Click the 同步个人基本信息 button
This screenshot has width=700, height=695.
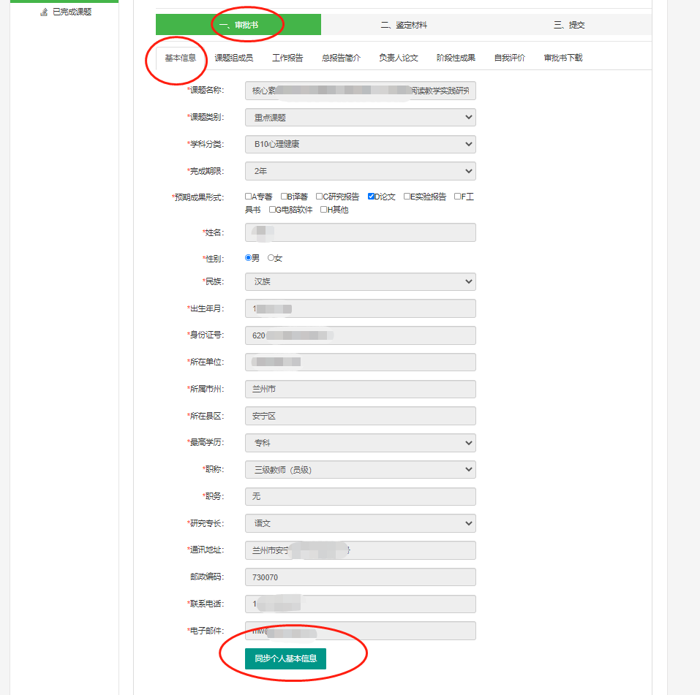pyautogui.click(x=285, y=658)
